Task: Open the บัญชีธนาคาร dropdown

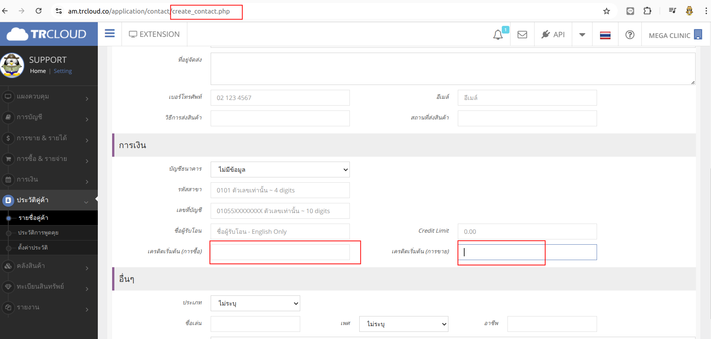Action: click(280, 169)
